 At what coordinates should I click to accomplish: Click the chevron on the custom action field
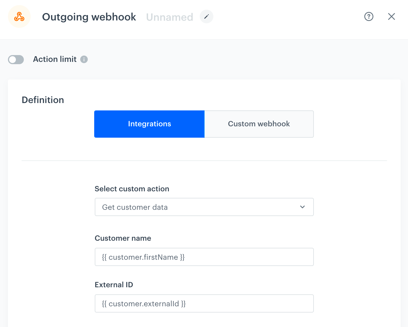302,207
